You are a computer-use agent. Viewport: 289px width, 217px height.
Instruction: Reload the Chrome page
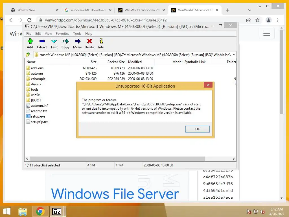(29, 20)
